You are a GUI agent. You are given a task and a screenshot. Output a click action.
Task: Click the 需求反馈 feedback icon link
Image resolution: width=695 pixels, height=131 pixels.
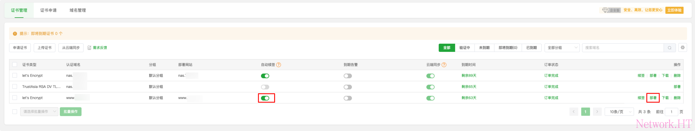[97, 48]
